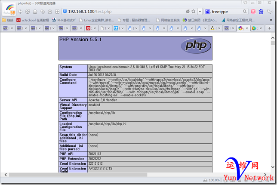Close the penguin icon tab

point(219,28)
